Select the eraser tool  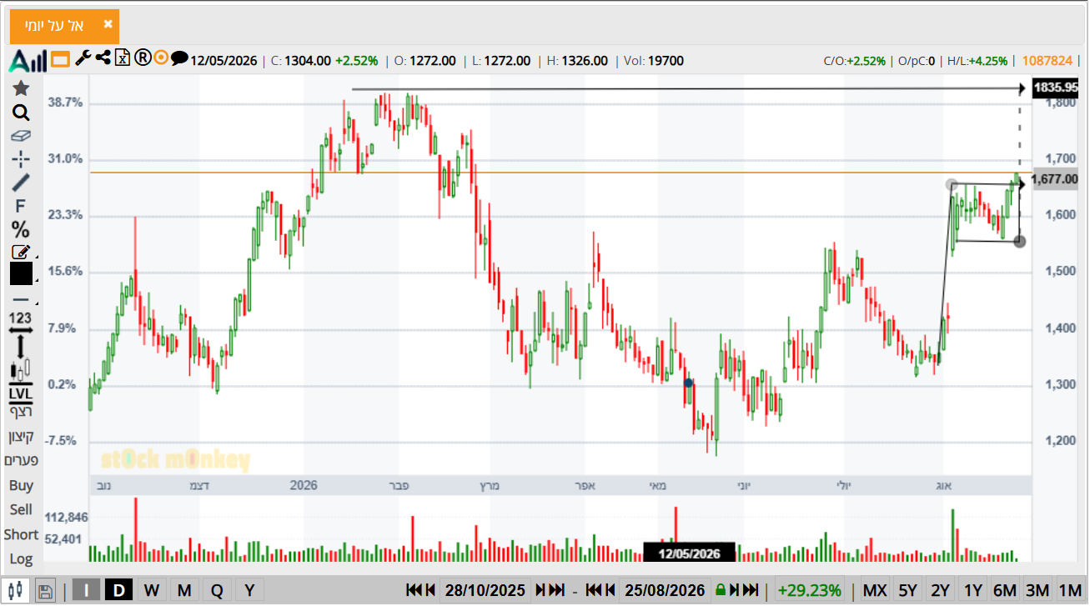(x=21, y=135)
